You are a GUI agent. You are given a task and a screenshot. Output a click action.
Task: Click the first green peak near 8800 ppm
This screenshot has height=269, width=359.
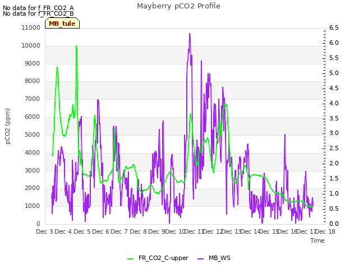click(x=57, y=67)
